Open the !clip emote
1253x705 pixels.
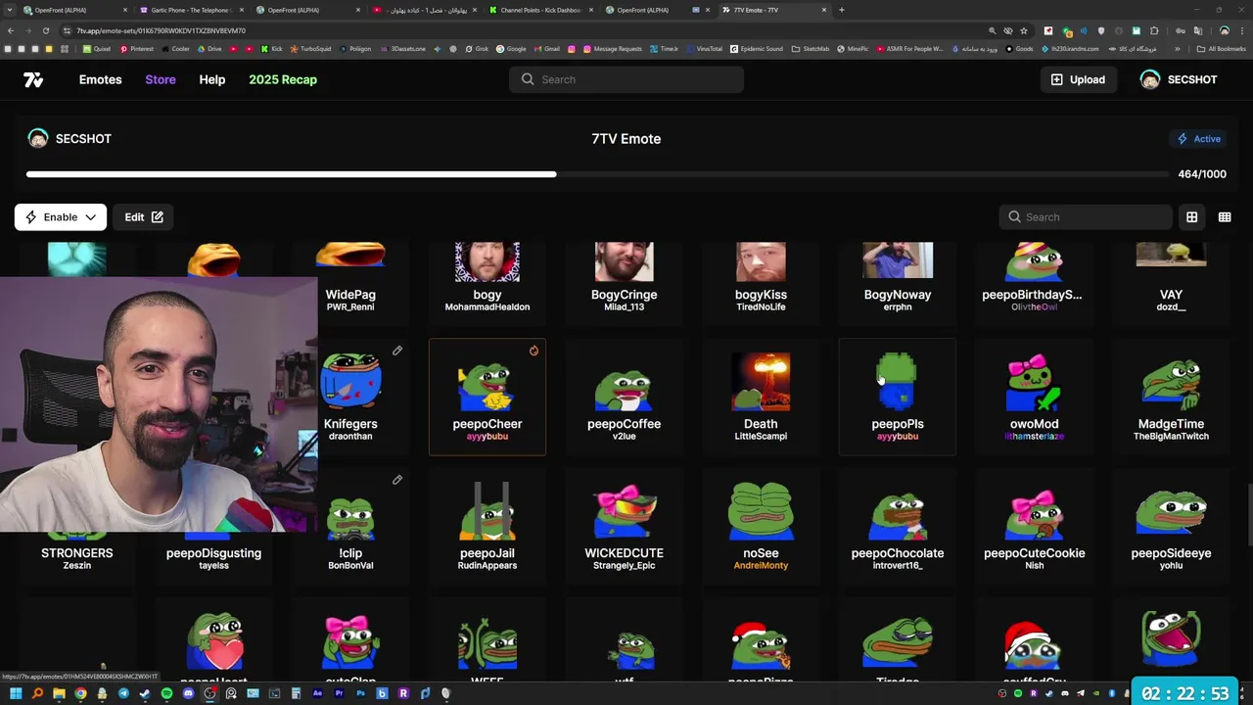click(x=350, y=526)
